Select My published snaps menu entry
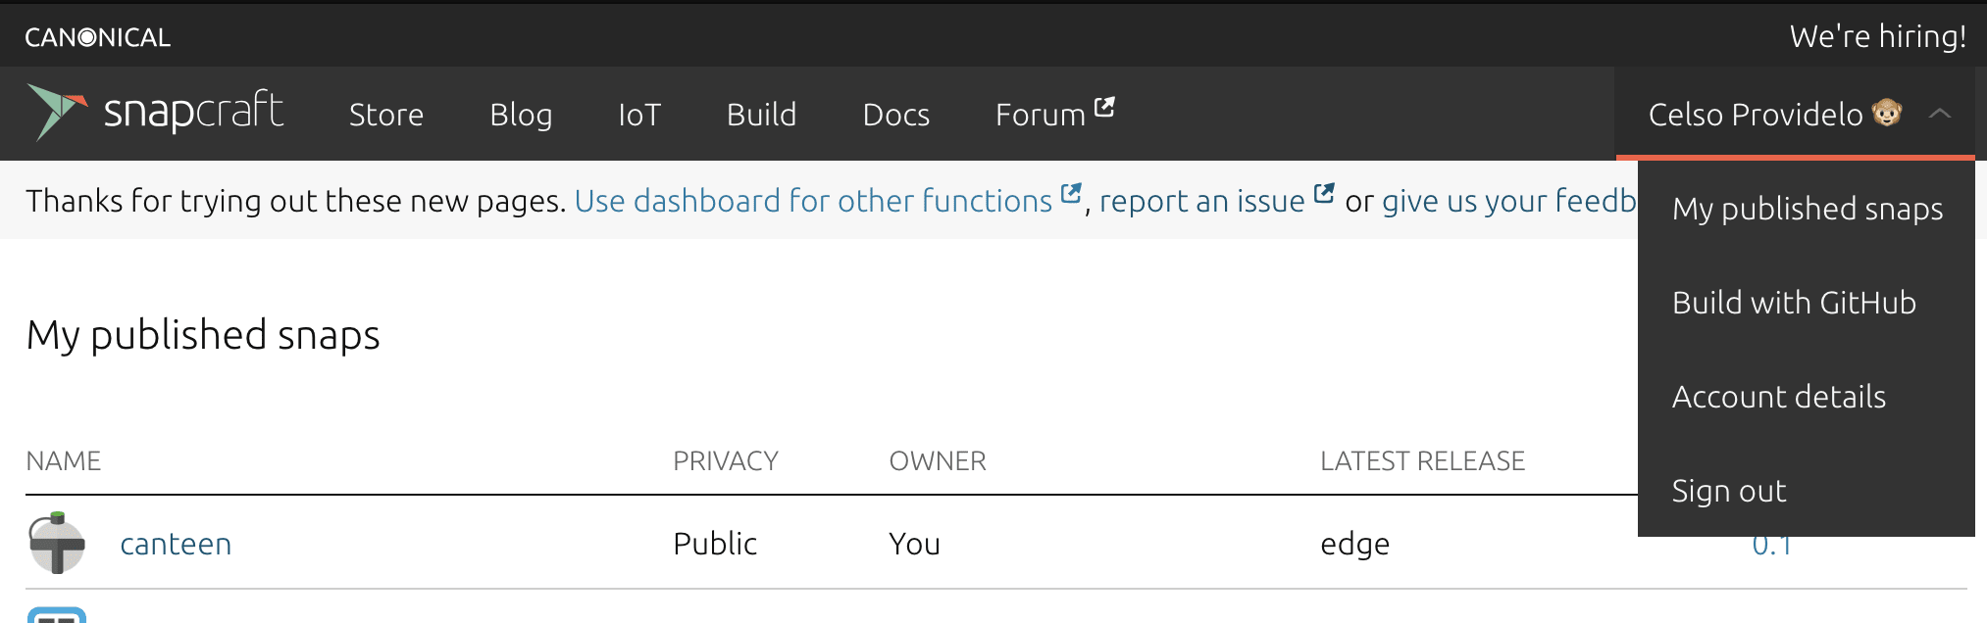The width and height of the screenshot is (1987, 623). 1807,209
